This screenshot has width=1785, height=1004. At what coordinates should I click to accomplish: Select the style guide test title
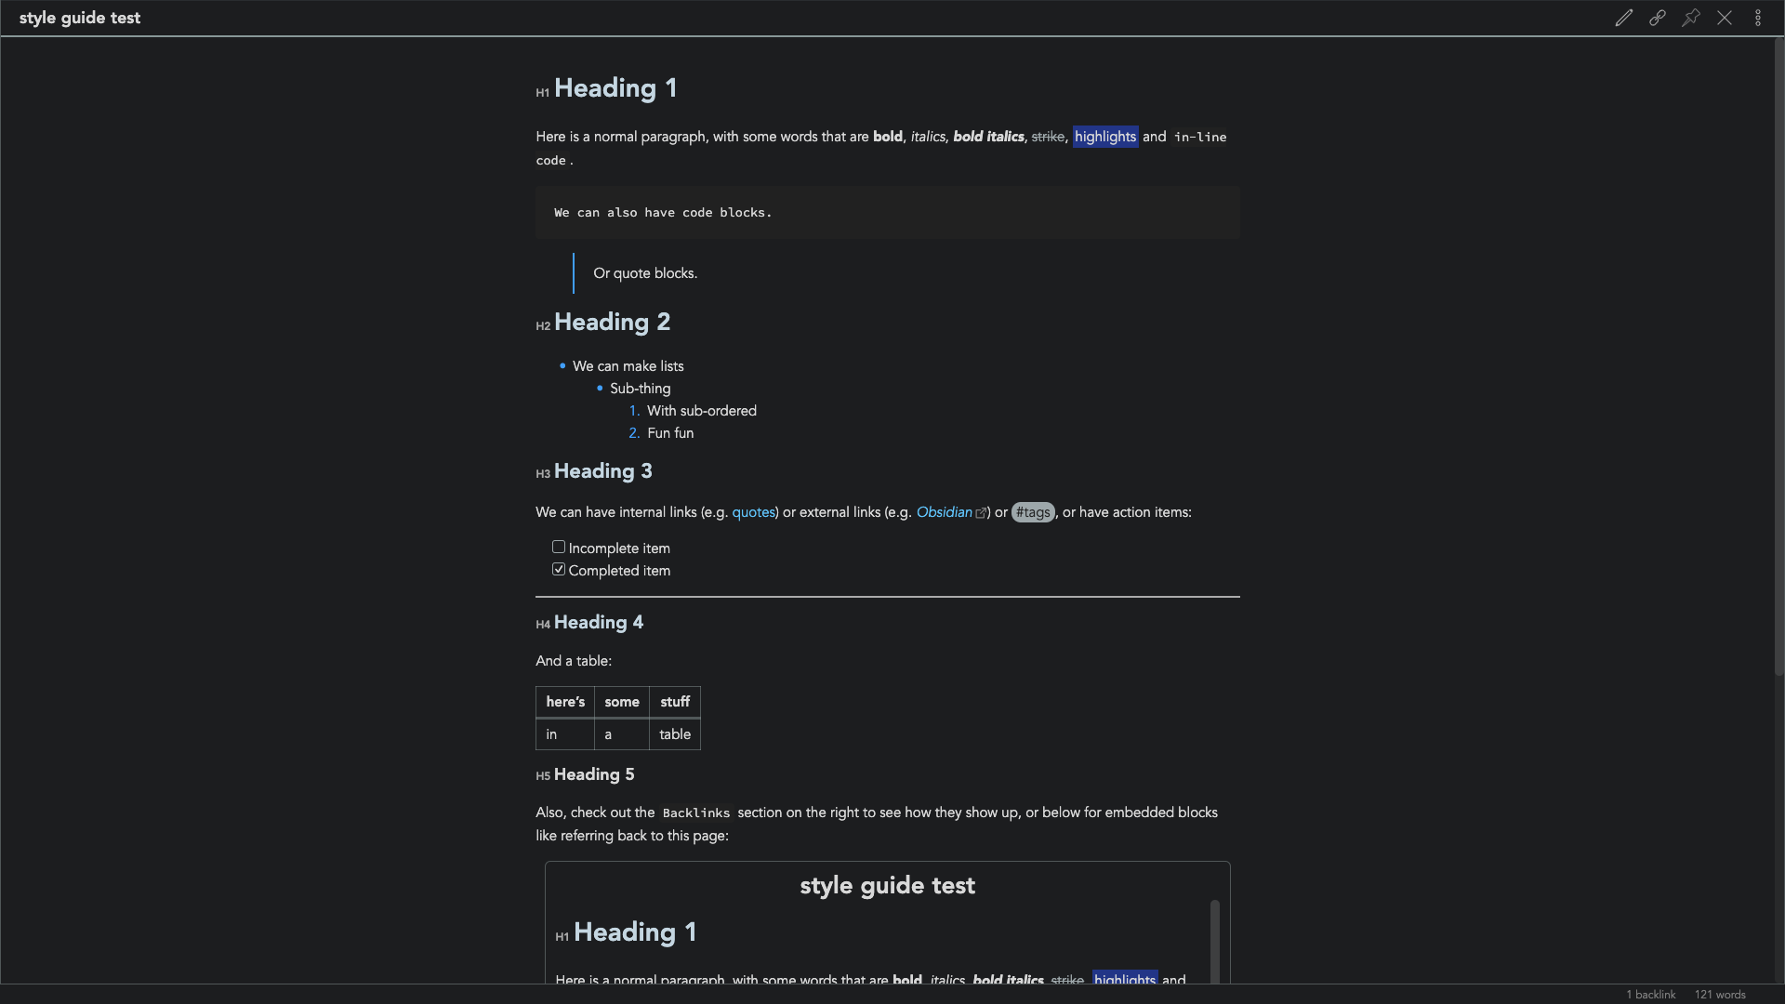coord(78,17)
